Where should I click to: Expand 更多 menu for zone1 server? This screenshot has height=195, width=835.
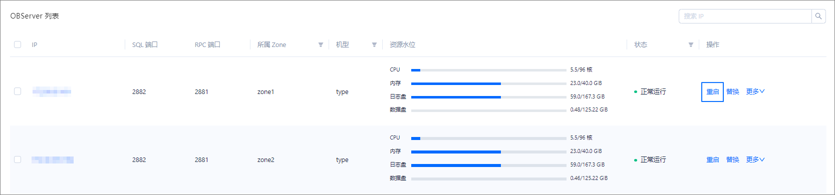click(755, 91)
